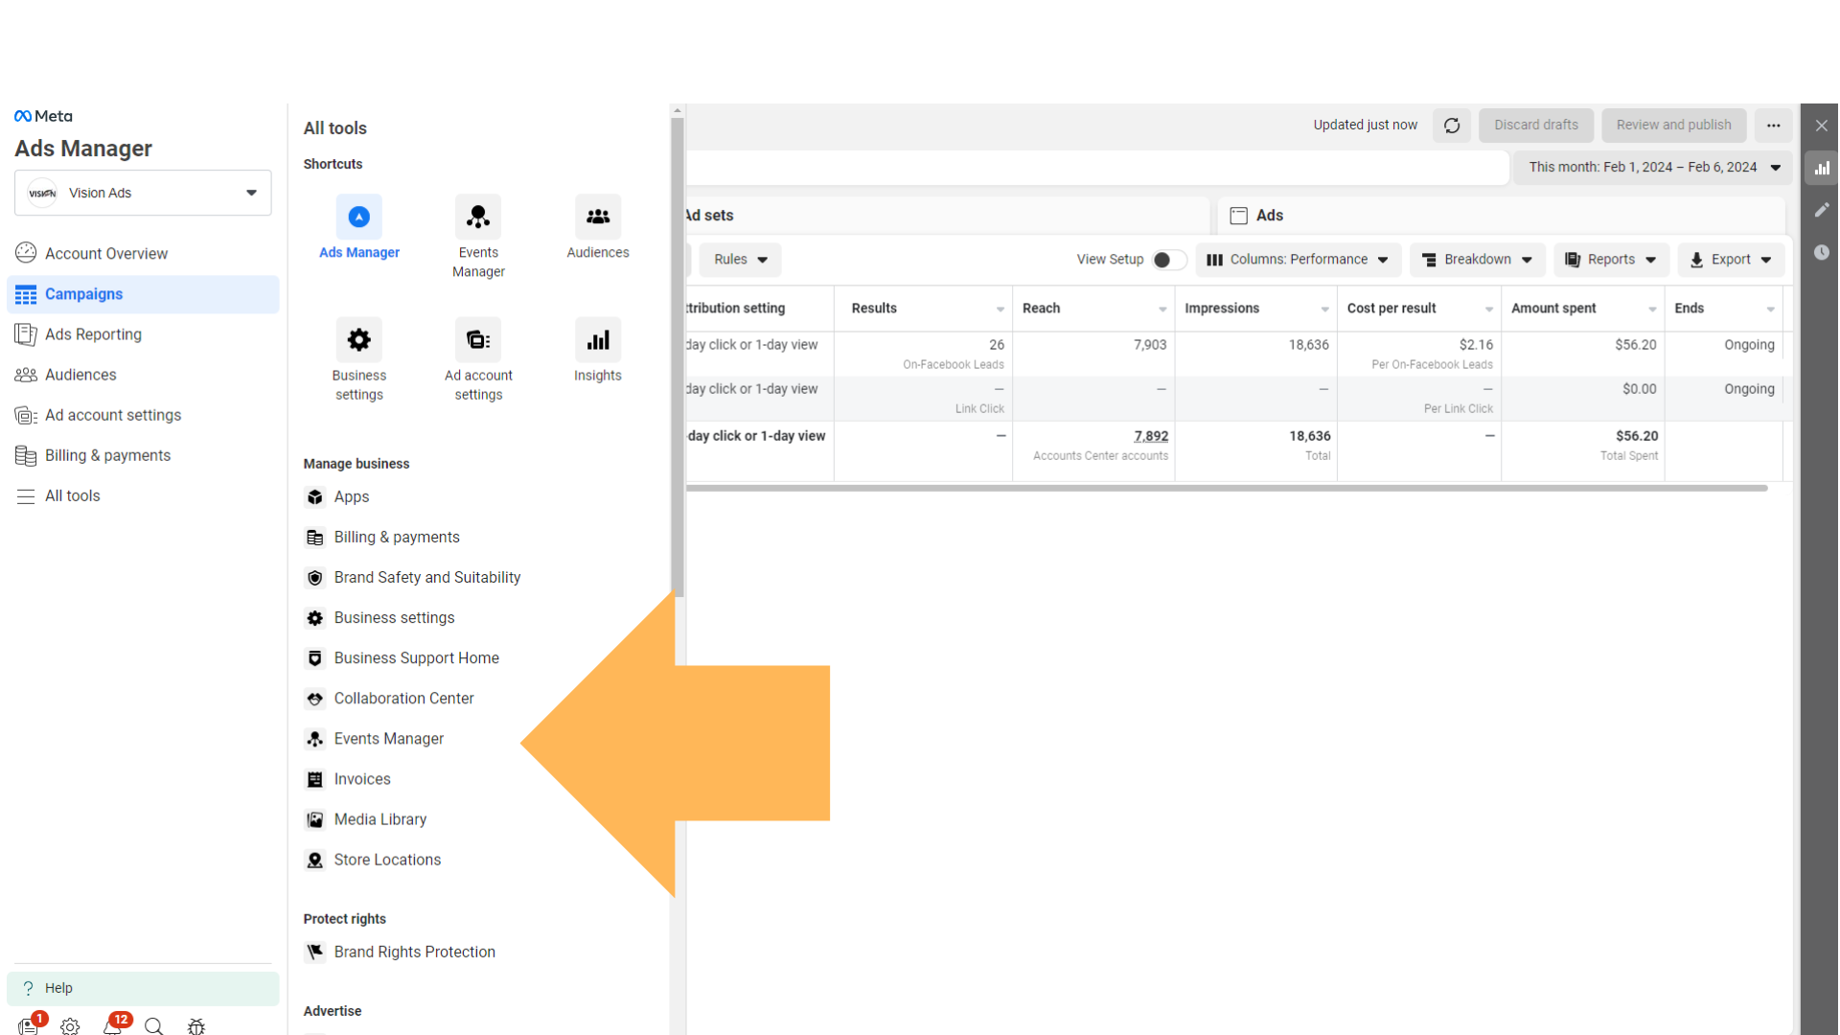Open the Reports dropdown

click(x=1611, y=260)
